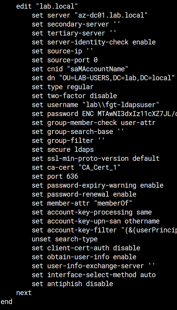Click the unset search-type line

pos(65,239)
